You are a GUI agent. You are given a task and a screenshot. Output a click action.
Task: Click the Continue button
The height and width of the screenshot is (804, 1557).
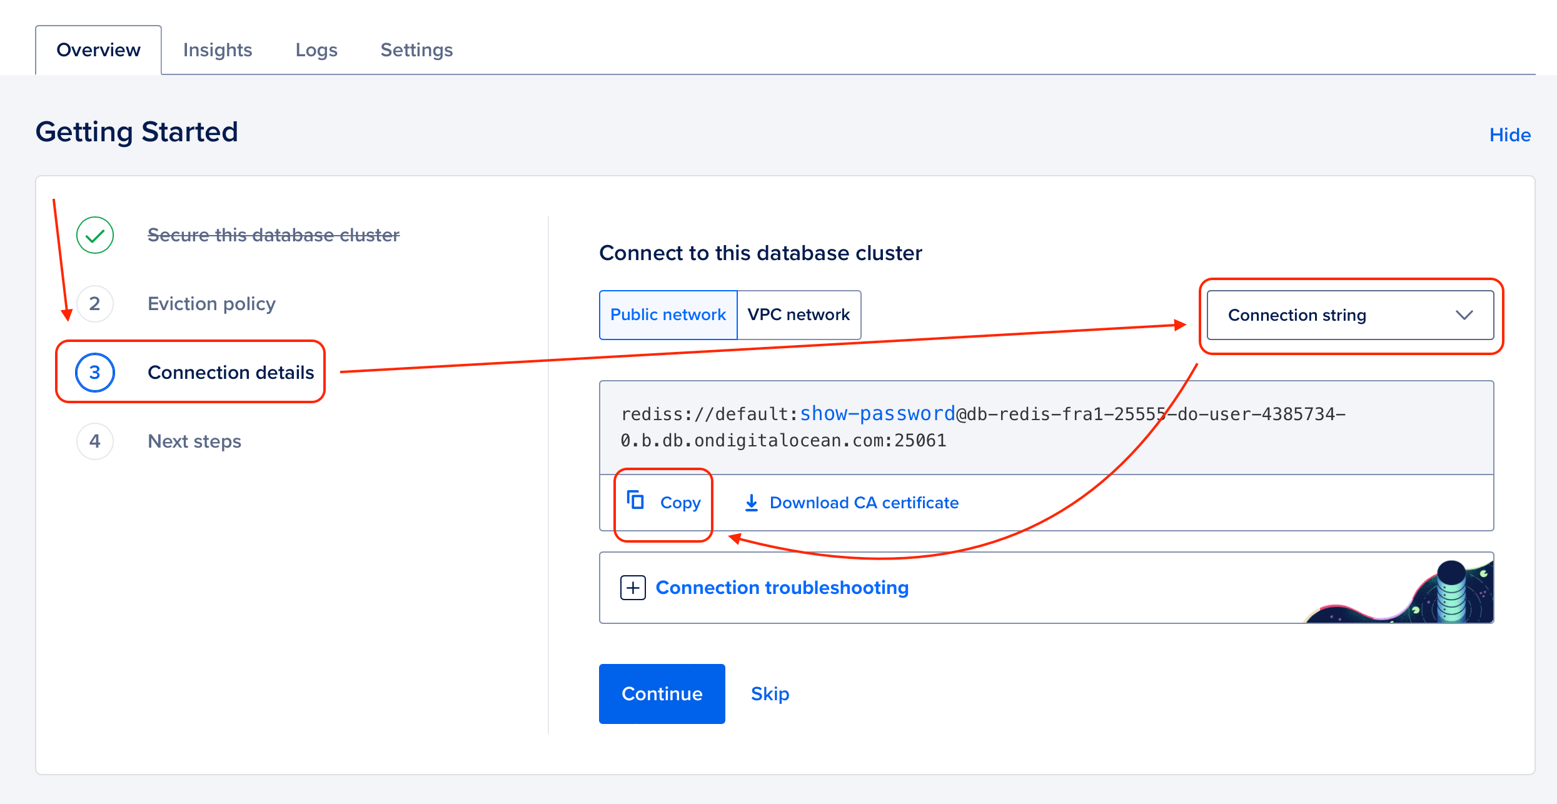(662, 693)
